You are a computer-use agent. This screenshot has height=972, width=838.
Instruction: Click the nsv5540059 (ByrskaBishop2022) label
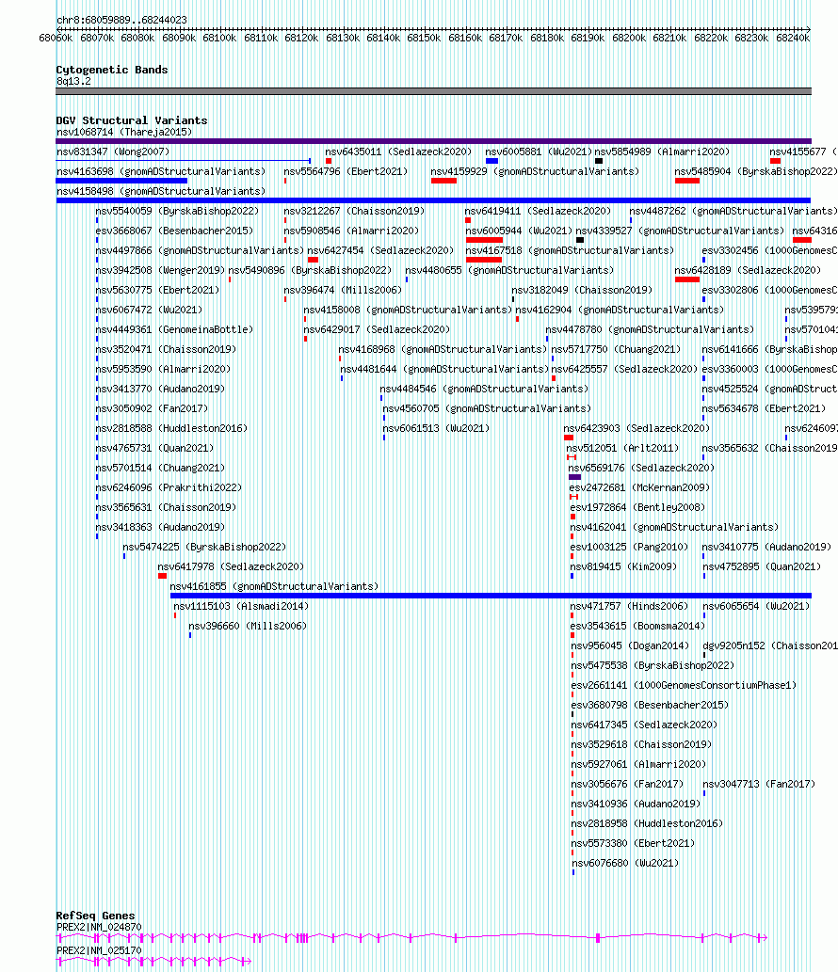pos(177,212)
